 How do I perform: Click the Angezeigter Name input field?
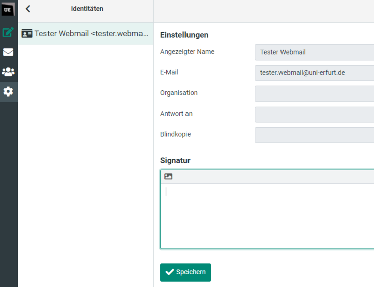(314, 52)
